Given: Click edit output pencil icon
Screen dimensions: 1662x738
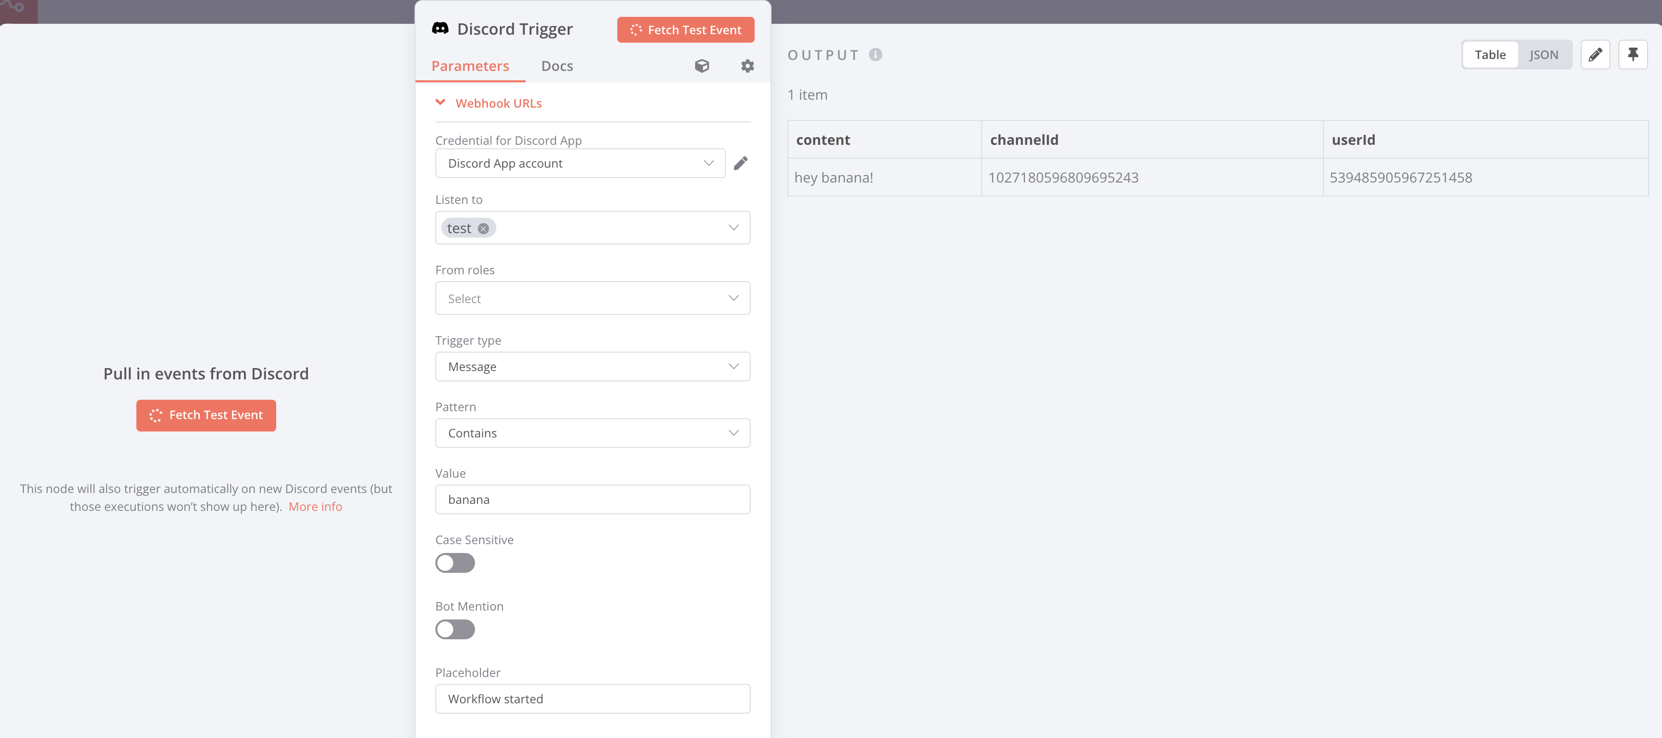Looking at the screenshot, I should pos(1595,55).
